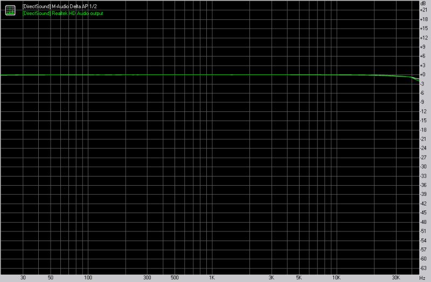Click the +0 dB axis tick label
Screen dimensions: 431x282
(x=423, y=74)
